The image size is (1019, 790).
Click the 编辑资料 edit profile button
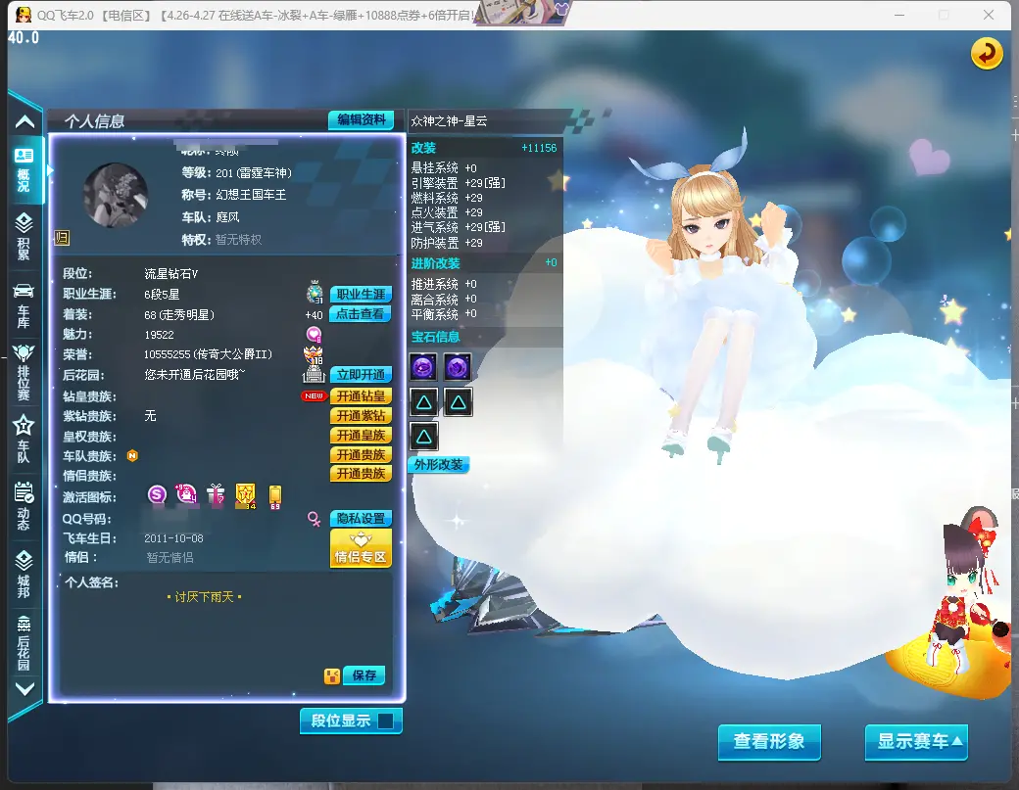[x=362, y=120]
